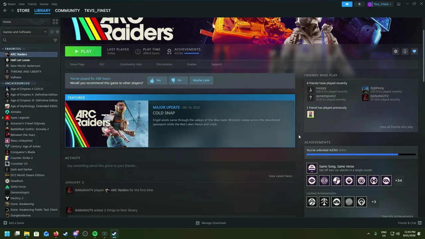Open Friends & Chat
Image resolution: width=425 pixels, height=239 pixels.
tap(409, 223)
